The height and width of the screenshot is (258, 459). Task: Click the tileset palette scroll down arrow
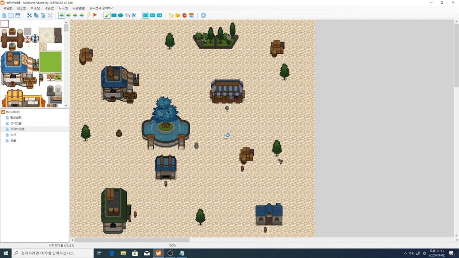pos(66,105)
